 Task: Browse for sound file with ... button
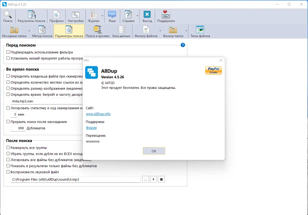click(145, 180)
